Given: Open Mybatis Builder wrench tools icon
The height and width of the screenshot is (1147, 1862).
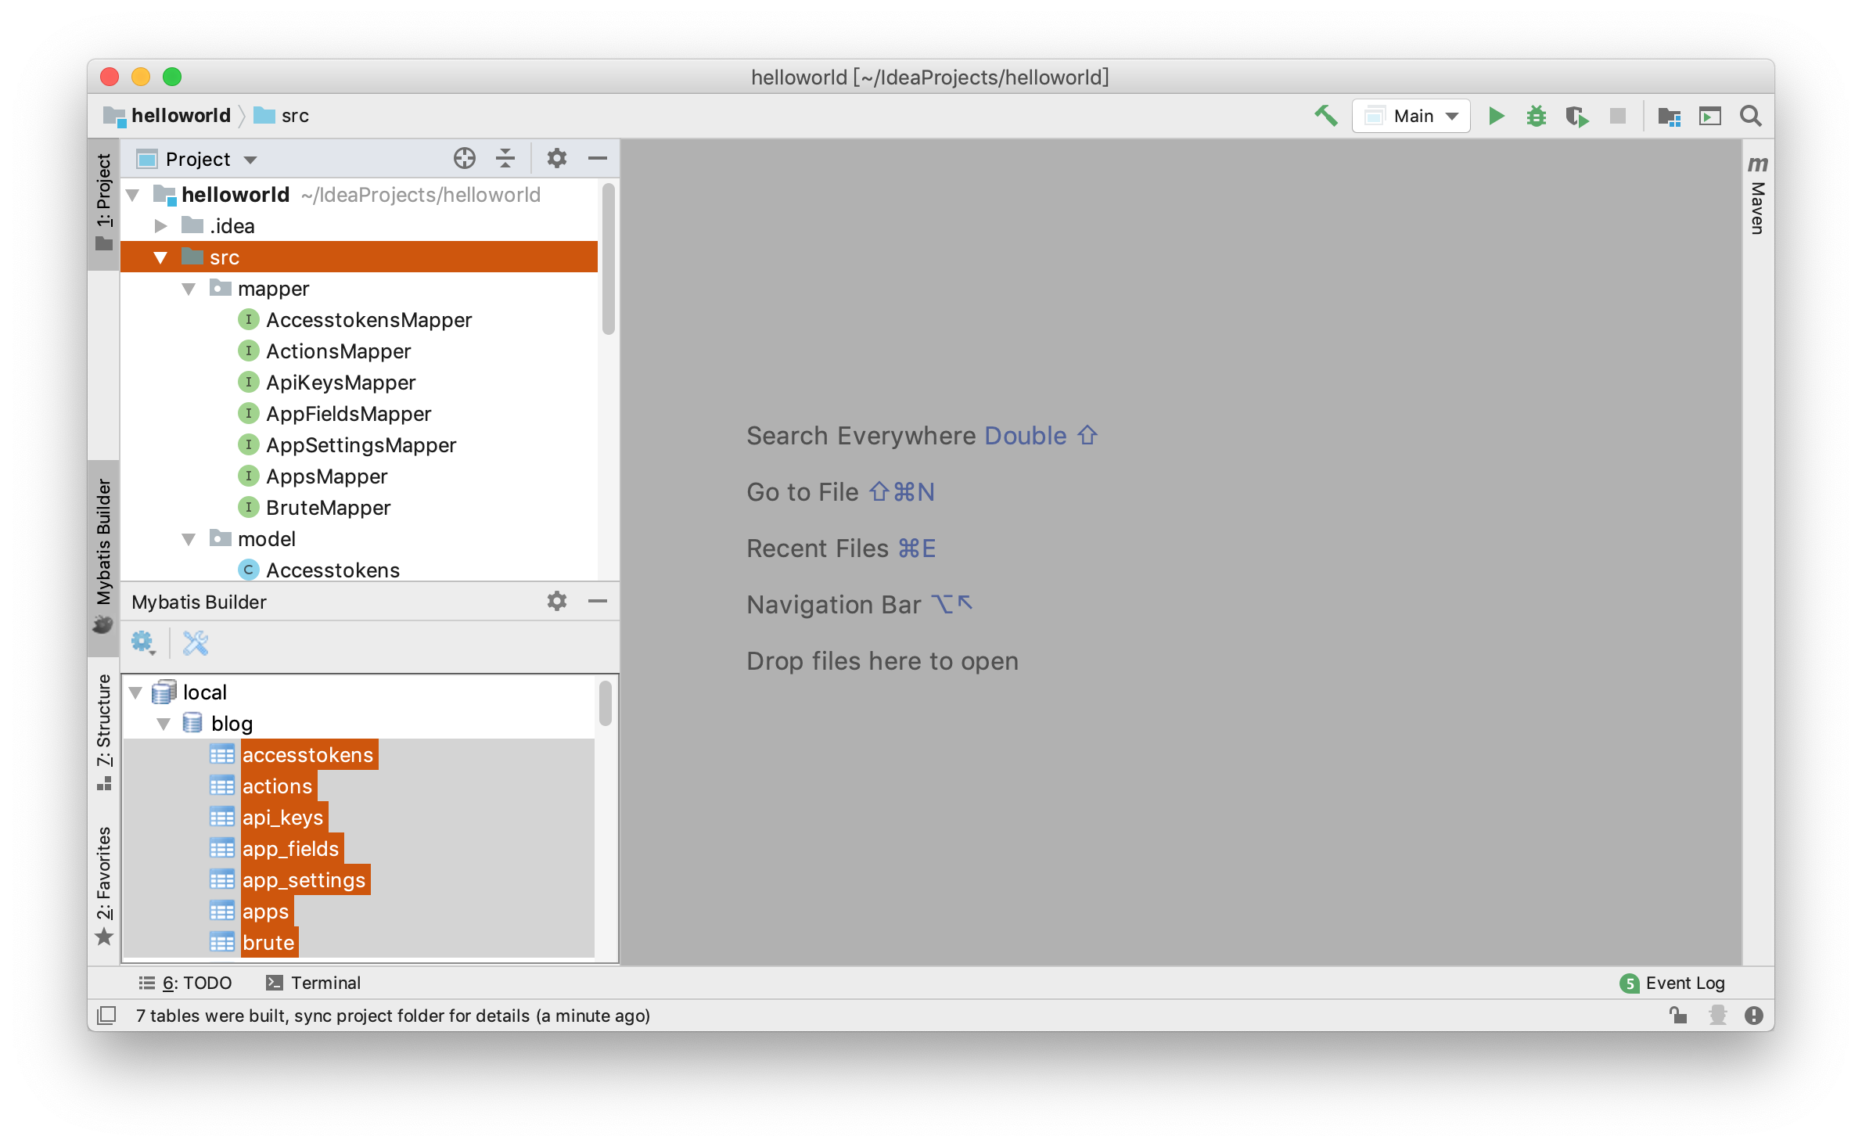Looking at the screenshot, I should pos(196,643).
